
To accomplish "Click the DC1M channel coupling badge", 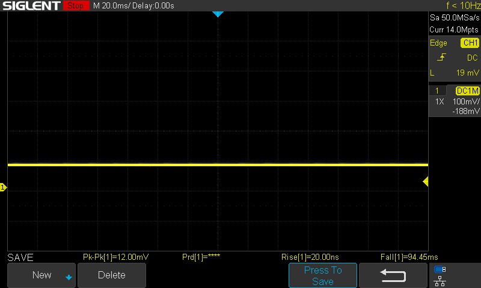I will click(467, 91).
